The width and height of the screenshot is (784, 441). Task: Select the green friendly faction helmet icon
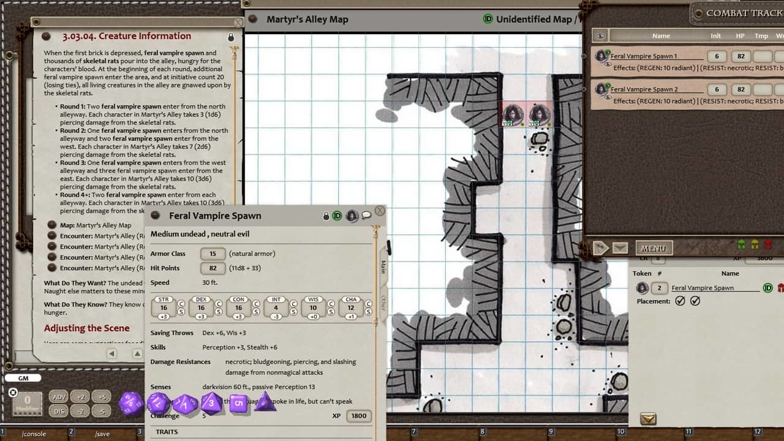pos(741,244)
